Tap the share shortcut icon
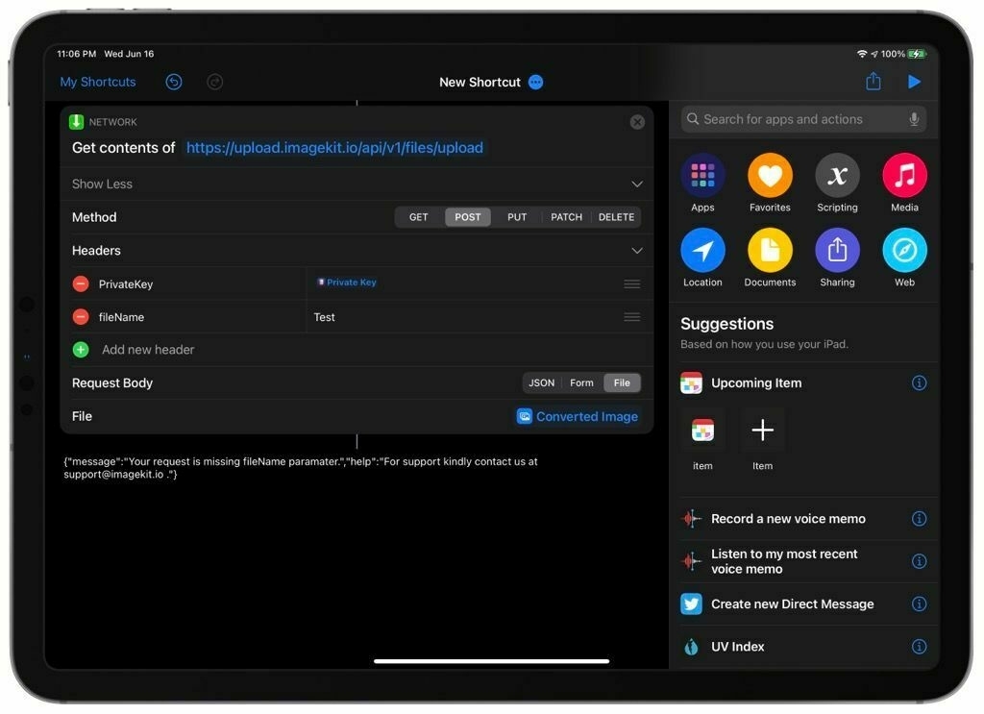This screenshot has width=984, height=714. pyautogui.click(x=873, y=81)
